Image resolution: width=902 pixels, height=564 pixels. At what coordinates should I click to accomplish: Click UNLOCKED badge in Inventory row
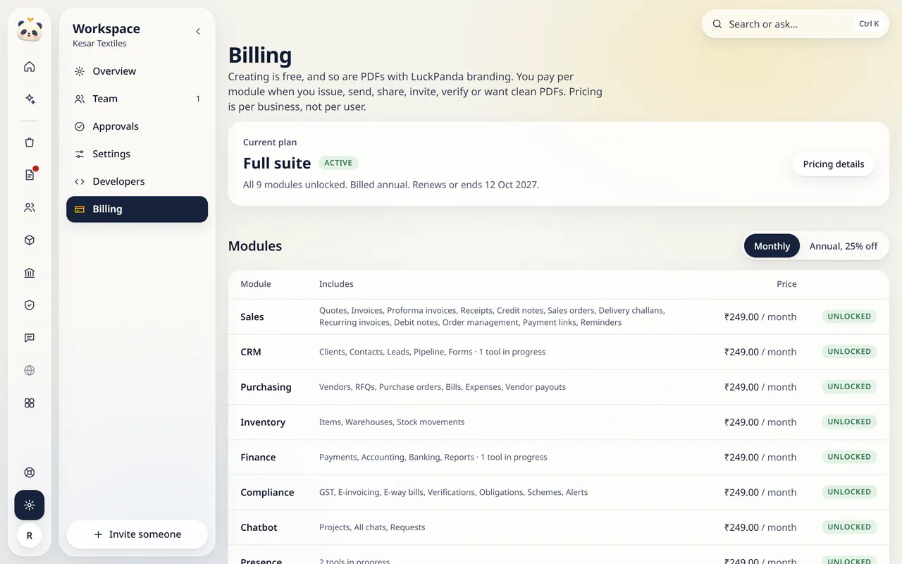pyautogui.click(x=849, y=422)
